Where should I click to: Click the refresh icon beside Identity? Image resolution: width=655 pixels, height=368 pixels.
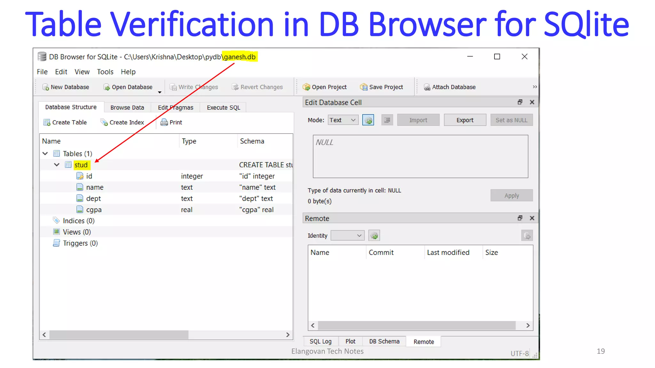click(x=374, y=236)
